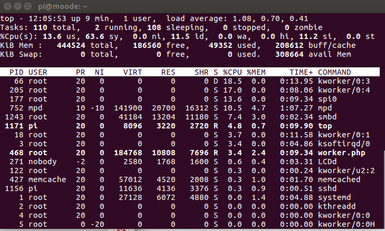This screenshot has height=231, width=385.
Task: Click the LCDd command entry
Action: (x=328, y=162)
